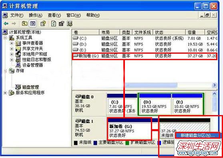Select the 新加卷 (G:) row in volume list

click(x=145, y=56)
